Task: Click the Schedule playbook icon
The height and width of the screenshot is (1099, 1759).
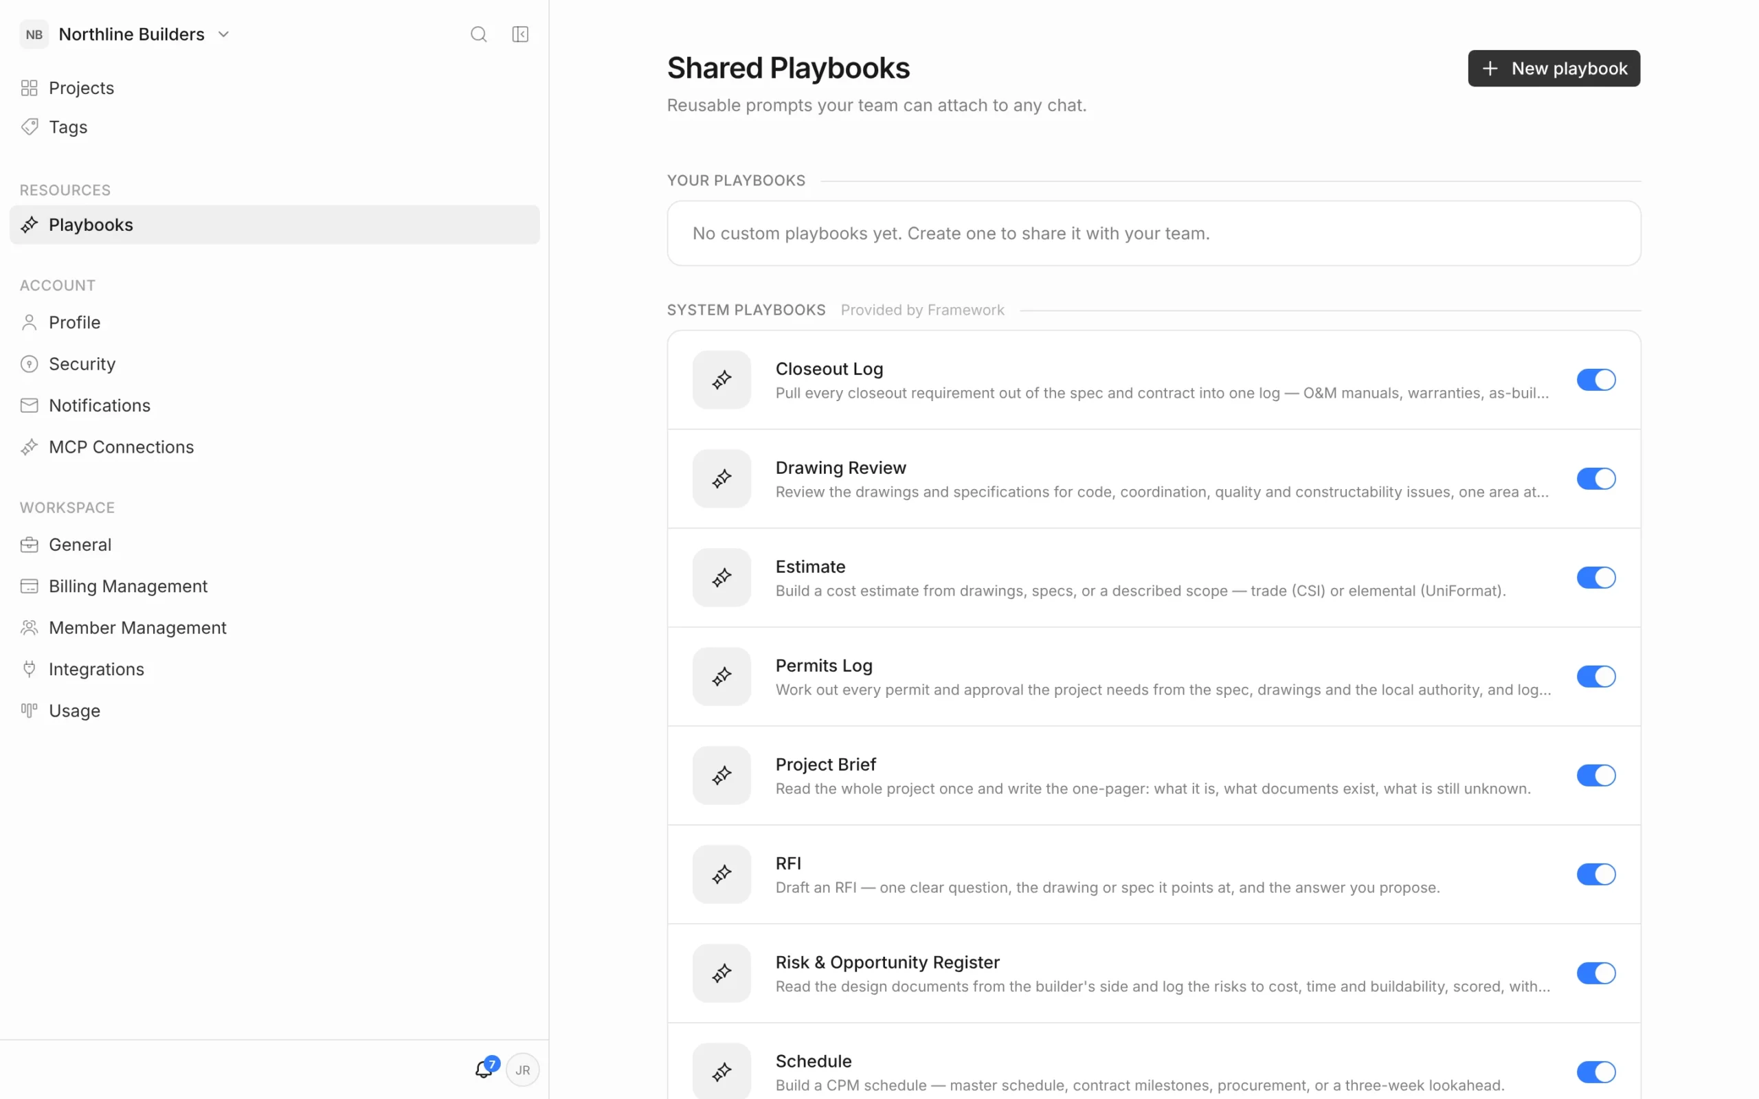Action: [721, 1072]
